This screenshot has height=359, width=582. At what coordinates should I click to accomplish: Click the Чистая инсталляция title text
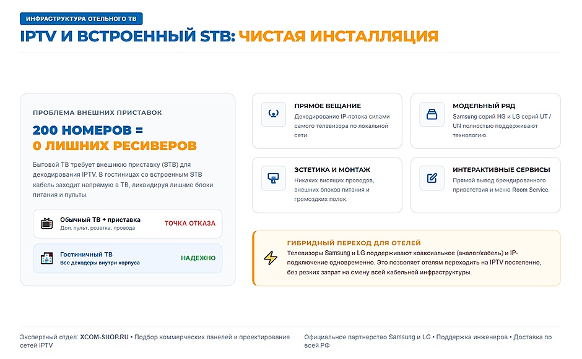(x=339, y=36)
